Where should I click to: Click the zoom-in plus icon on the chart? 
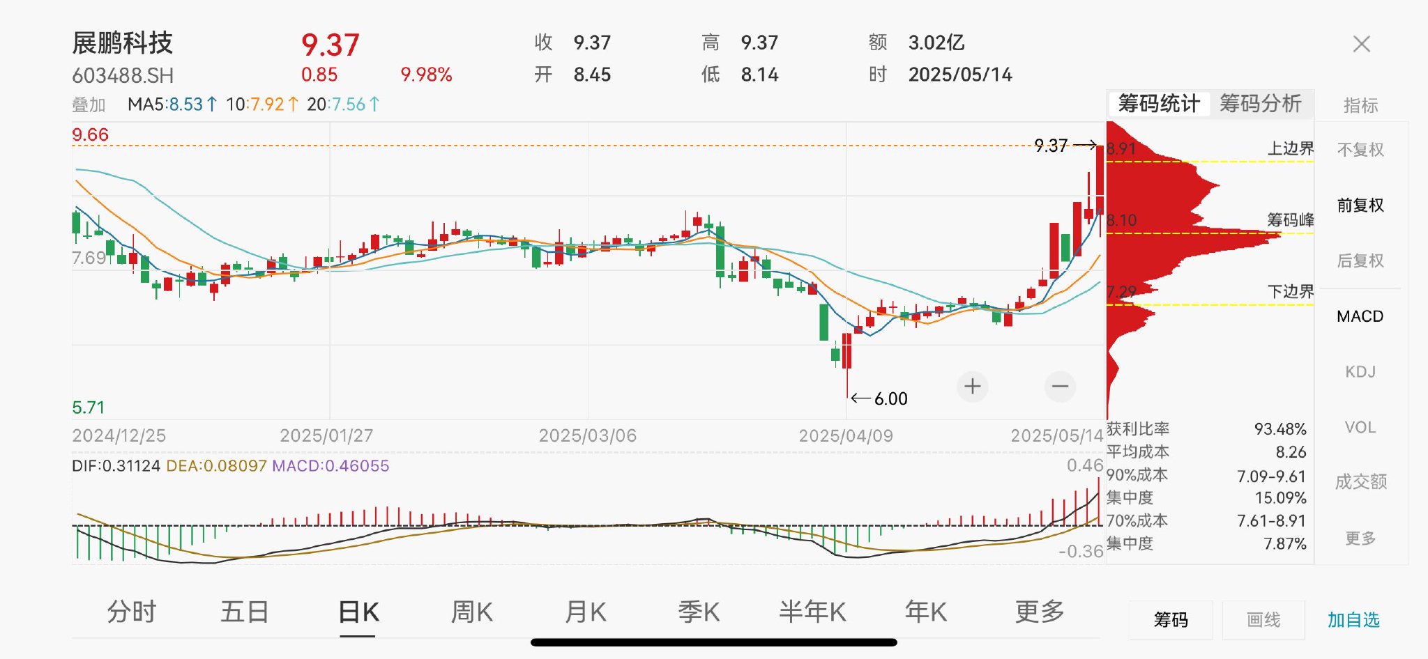(972, 386)
